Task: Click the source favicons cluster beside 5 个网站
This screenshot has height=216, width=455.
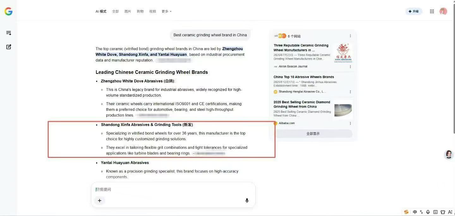Action: [x=280, y=36]
